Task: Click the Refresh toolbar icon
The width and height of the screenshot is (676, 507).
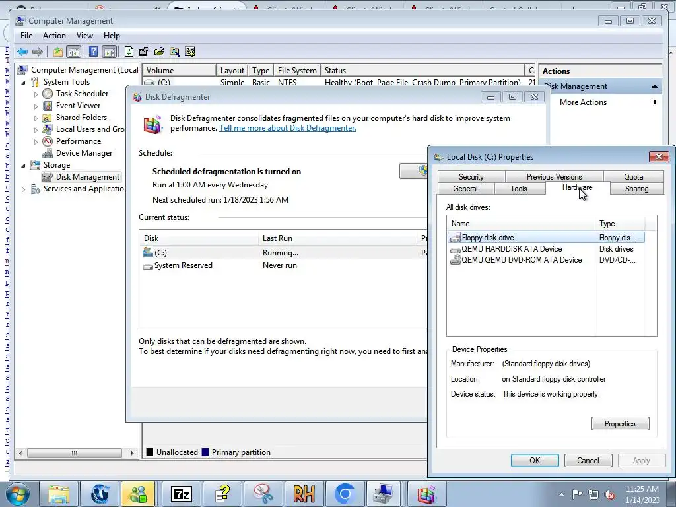Action: (x=129, y=52)
